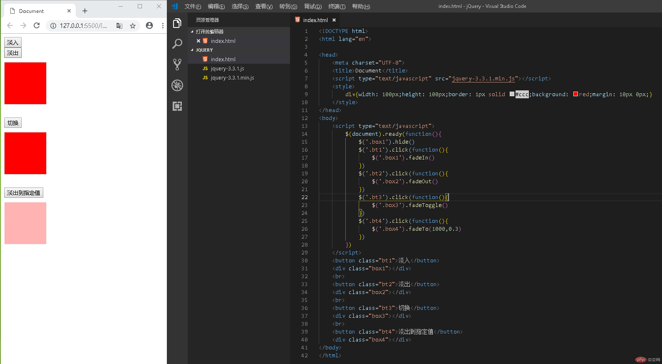
Task: Click the <title>Document</title> line
Action: [x=370, y=71]
